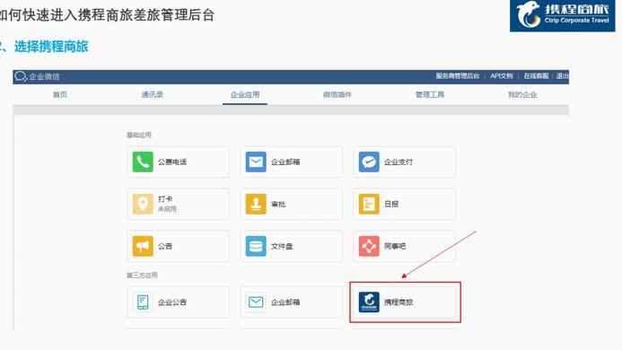622x350 pixels.
Task: Click the Ctrip Corporate Travel logo
Action: (563, 15)
